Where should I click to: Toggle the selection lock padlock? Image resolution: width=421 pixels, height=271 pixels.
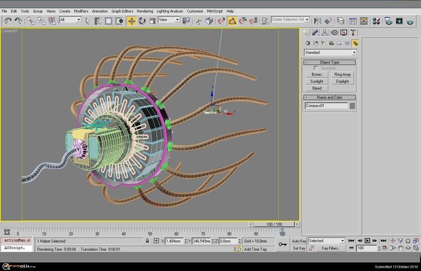click(147, 241)
